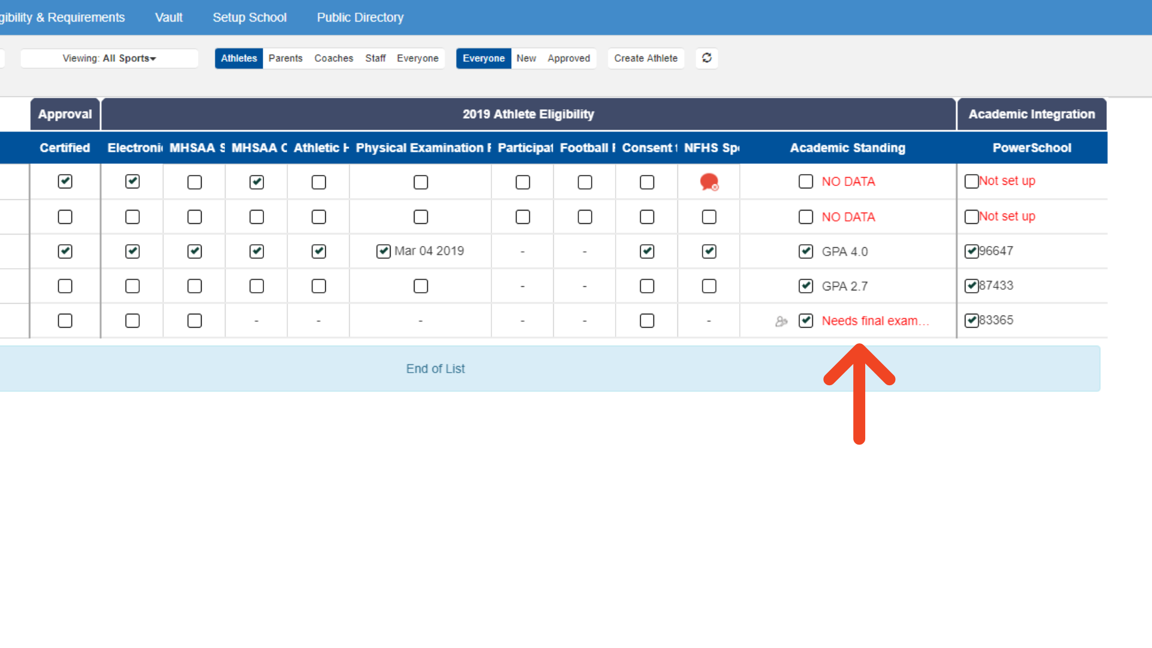Open the Vault menu
This screenshot has height=648, width=1152.
click(x=169, y=17)
